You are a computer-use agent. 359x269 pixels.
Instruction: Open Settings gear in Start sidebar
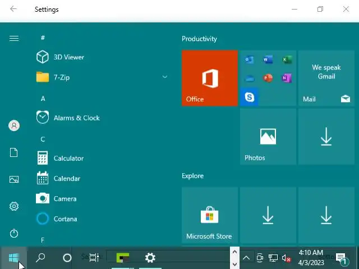14,206
